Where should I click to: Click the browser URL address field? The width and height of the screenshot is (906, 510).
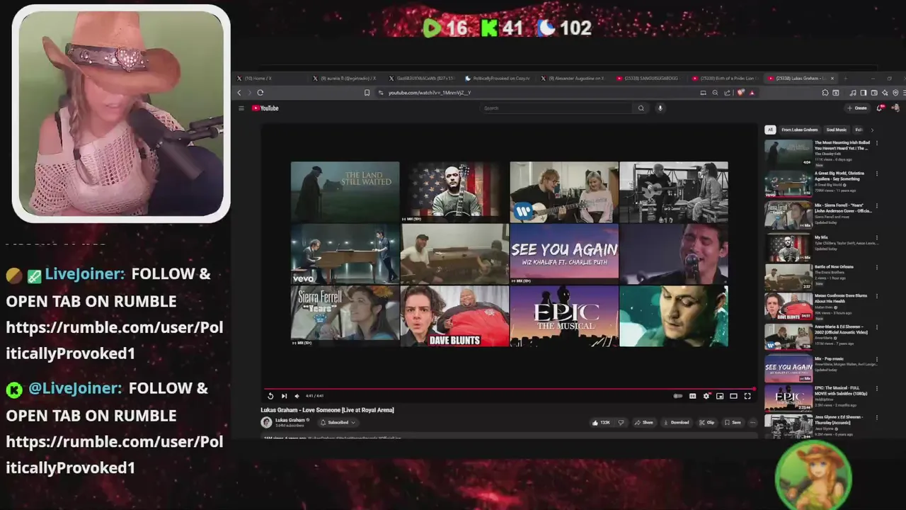pos(538,93)
